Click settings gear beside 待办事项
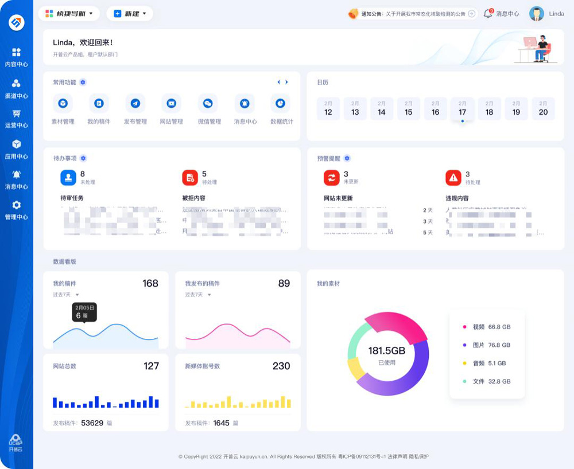Image resolution: width=574 pixels, height=469 pixels. coord(83,158)
